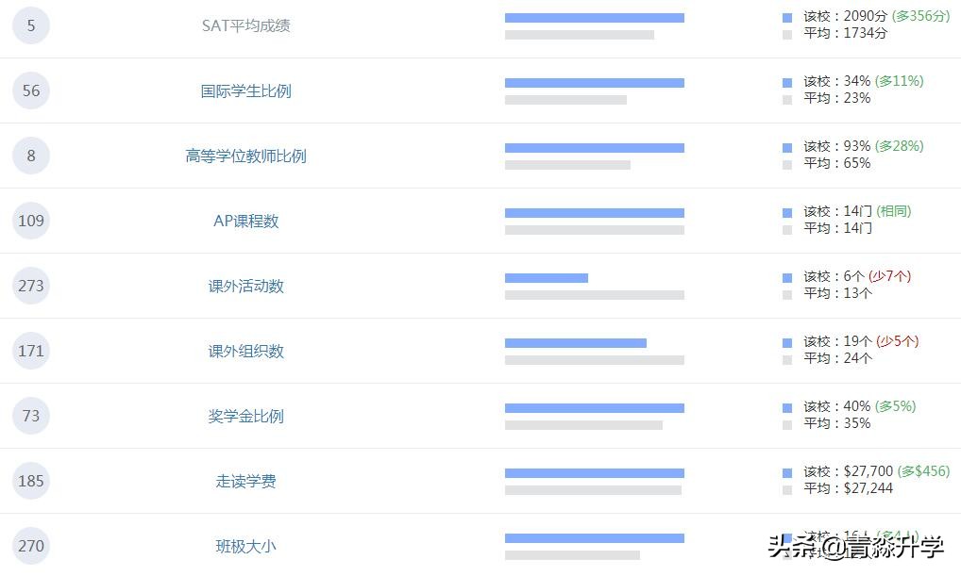Click the gray legend square beside 走读学费 values
This screenshot has width=961, height=576.
tap(786, 488)
